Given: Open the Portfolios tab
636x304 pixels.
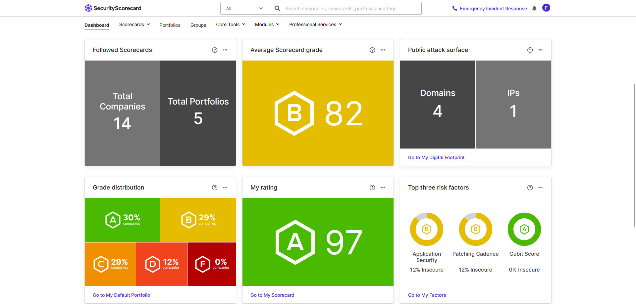Looking at the screenshot, I should [x=170, y=25].
